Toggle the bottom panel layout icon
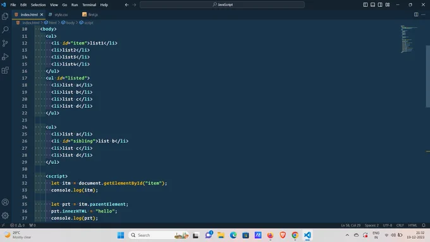This screenshot has height=242, width=430. 372,4
